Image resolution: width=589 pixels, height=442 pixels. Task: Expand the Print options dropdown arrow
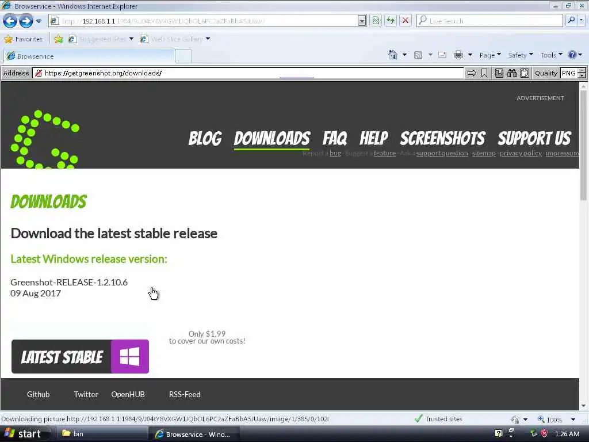tap(470, 55)
